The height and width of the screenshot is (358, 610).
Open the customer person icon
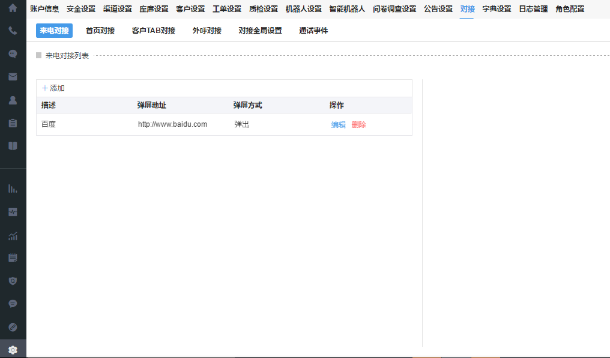pyautogui.click(x=13, y=100)
